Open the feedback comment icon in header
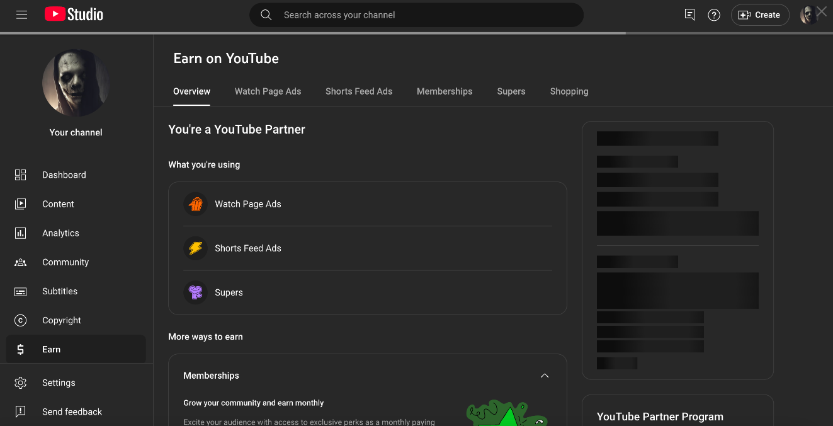Image resolution: width=833 pixels, height=426 pixels. (x=689, y=15)
